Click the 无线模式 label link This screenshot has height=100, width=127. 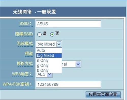pos(25,44)
